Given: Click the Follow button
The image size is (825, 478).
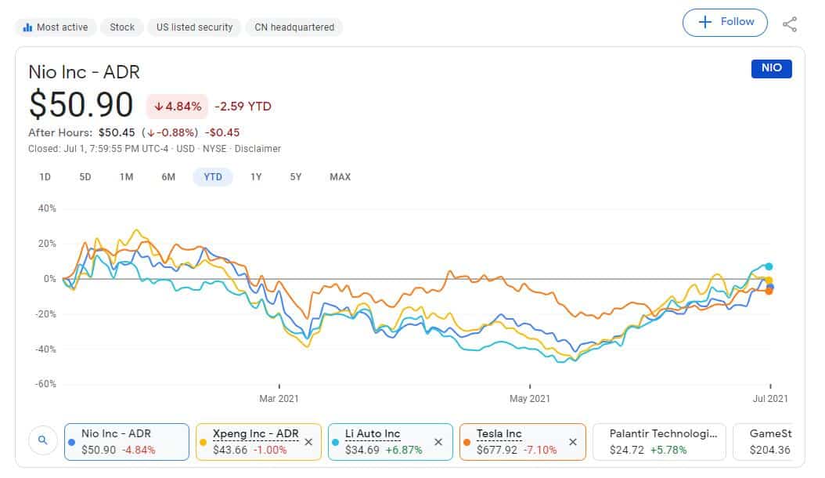Looking at the screenshot, I should point(725,22).
